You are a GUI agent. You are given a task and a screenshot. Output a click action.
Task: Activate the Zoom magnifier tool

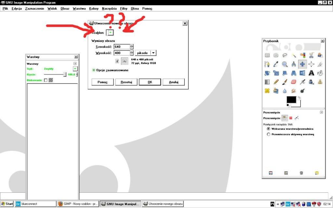click(285, 64)
